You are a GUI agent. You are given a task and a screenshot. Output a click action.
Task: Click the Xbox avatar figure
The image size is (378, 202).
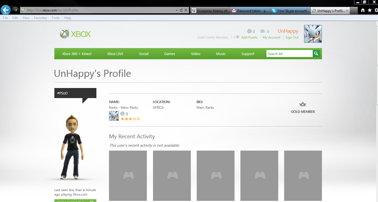pos(72,147)
